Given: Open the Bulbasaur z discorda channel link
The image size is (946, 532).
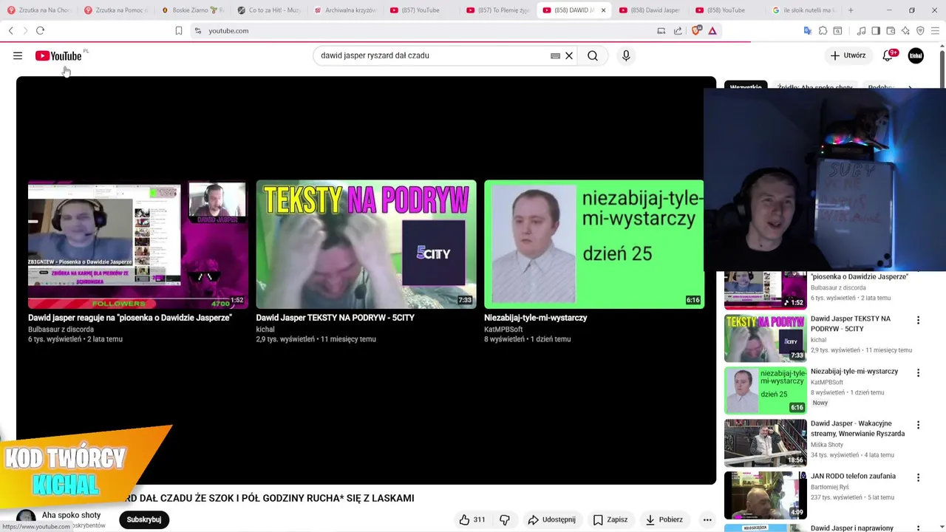Looking at the screenshot, I should coord(61,330).
